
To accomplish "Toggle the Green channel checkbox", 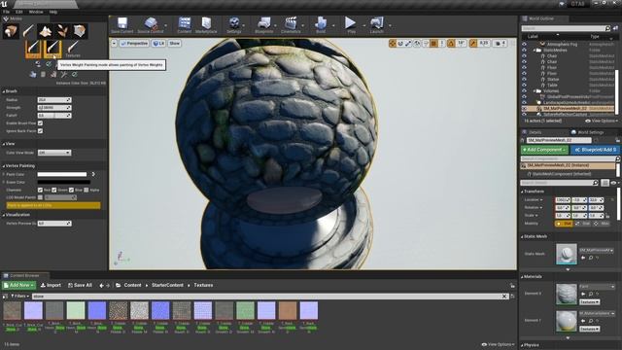I will tap(54, 191).
